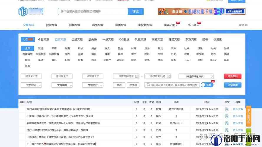Select the UC source tab
The height and width of the screenshot is (147, 262).
[28, 39]
